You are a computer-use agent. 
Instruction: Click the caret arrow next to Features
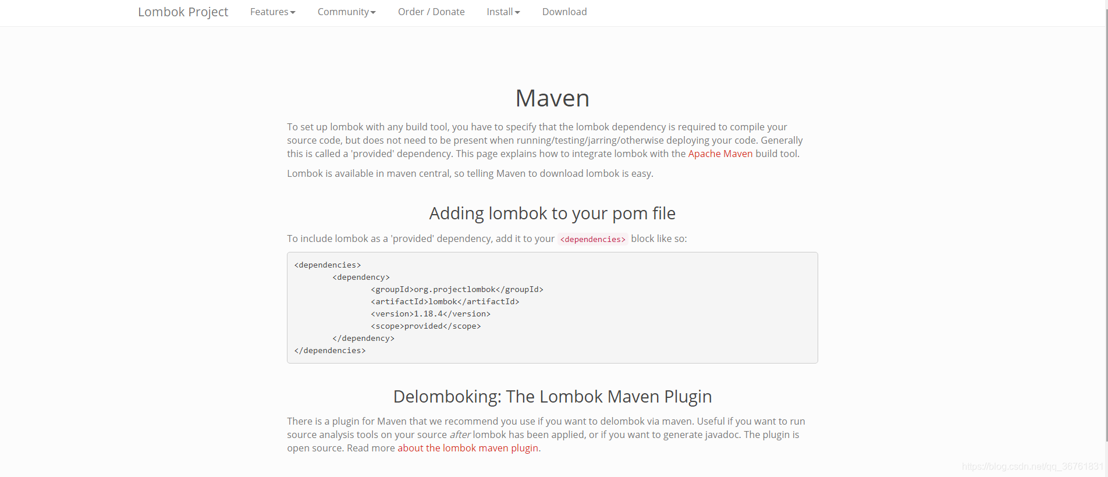click(x=293, y=13)
